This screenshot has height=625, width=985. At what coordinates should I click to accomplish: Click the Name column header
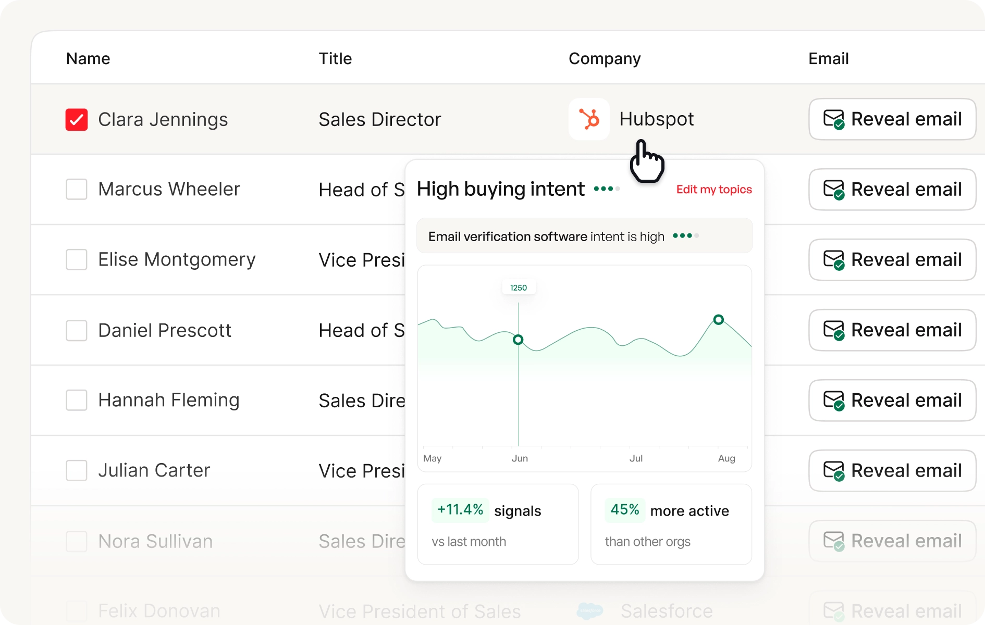88,58
